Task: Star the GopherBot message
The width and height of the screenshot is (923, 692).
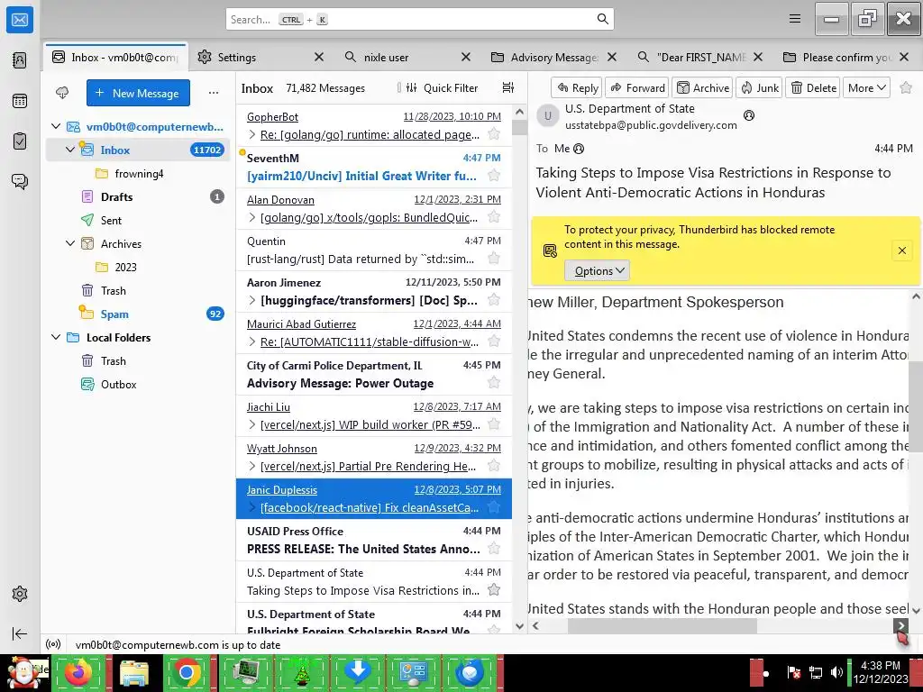Action: (x=494, y=134)
